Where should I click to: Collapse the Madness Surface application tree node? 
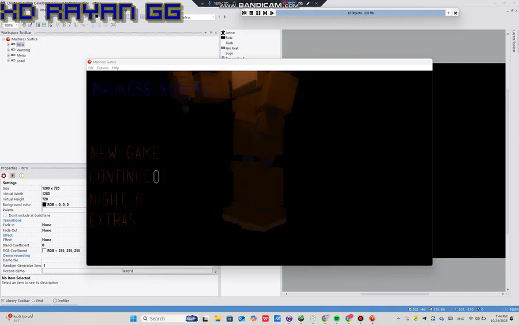pos(3,39)
